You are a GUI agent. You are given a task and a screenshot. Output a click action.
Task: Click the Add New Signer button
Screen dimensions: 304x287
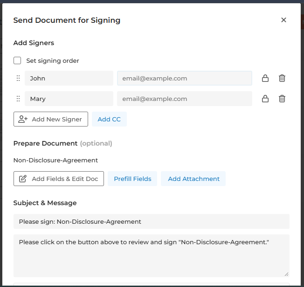point(50,119)
